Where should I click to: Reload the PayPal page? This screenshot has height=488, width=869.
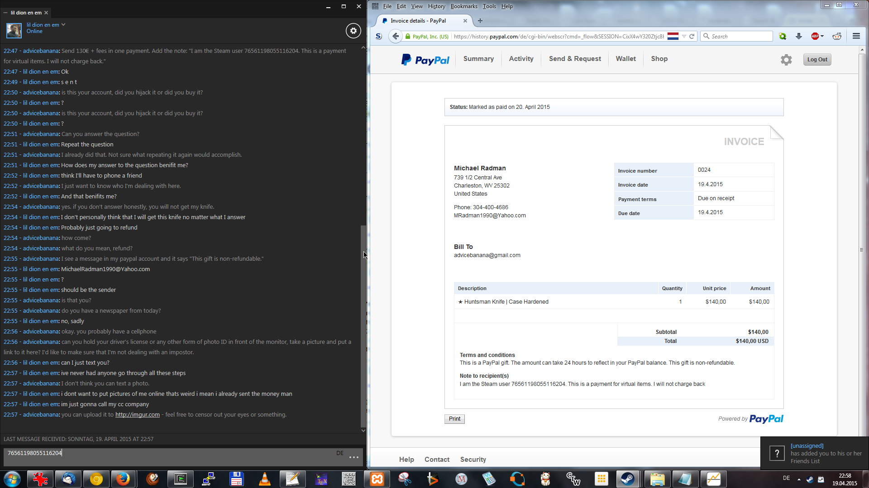click(x=692, y=36)
